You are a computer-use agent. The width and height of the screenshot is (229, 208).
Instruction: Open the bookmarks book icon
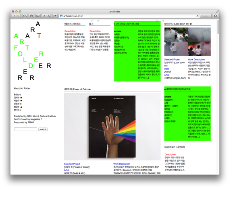pos(38,16)
